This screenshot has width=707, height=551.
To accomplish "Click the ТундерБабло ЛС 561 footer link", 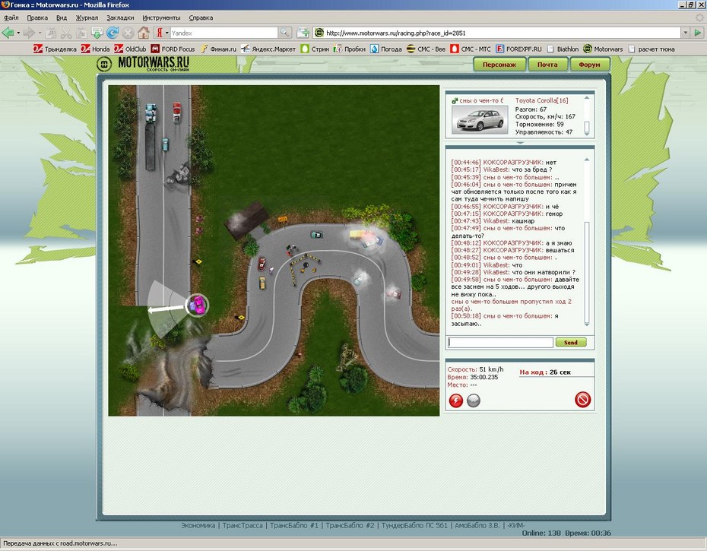I will (x=414, y=525).
